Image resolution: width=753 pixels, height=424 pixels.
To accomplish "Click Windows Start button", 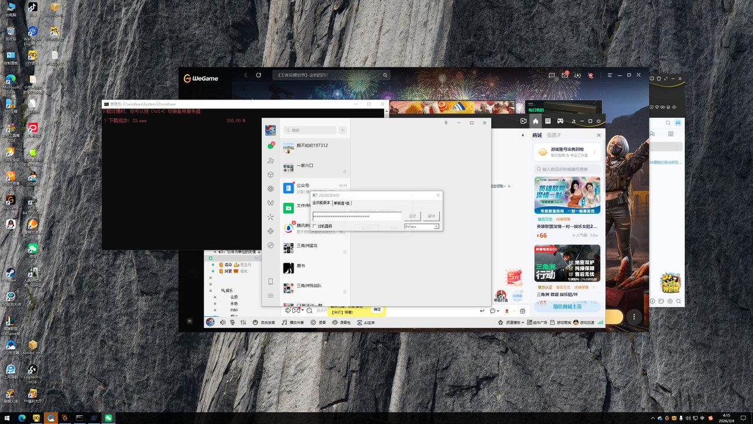I will click(x=8, y=418).
